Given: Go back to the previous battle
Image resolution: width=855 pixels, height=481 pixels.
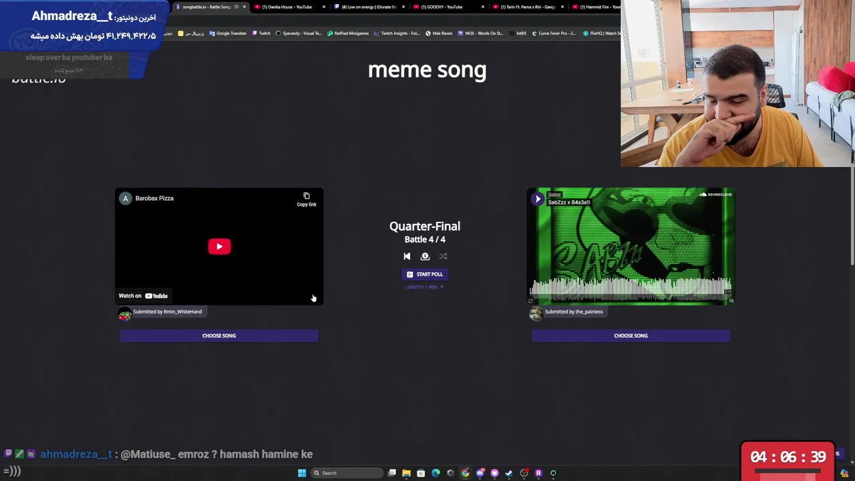Looking at the screenshot, I should coord(407,256).
